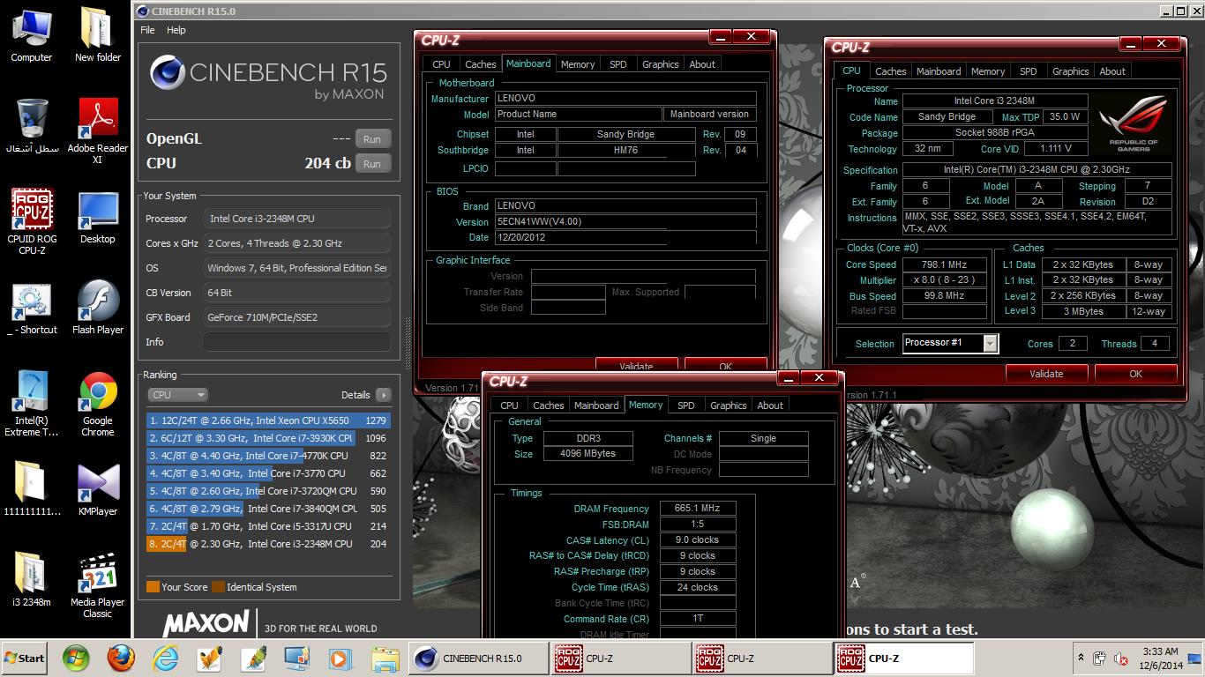The image size is (1205, 677).
Task: Run the OpenGL benchmark
Action: click(372, 139)
